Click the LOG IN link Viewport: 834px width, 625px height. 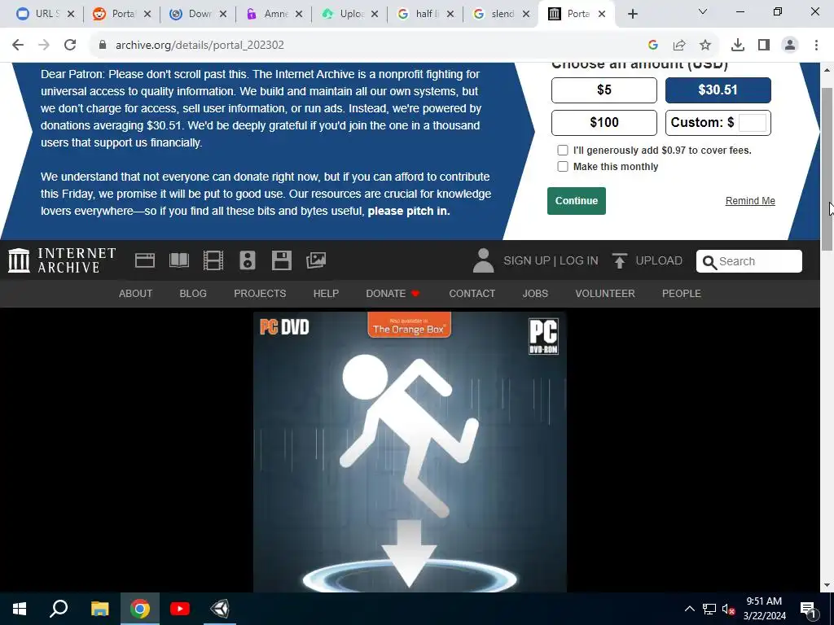pos(579,260)
